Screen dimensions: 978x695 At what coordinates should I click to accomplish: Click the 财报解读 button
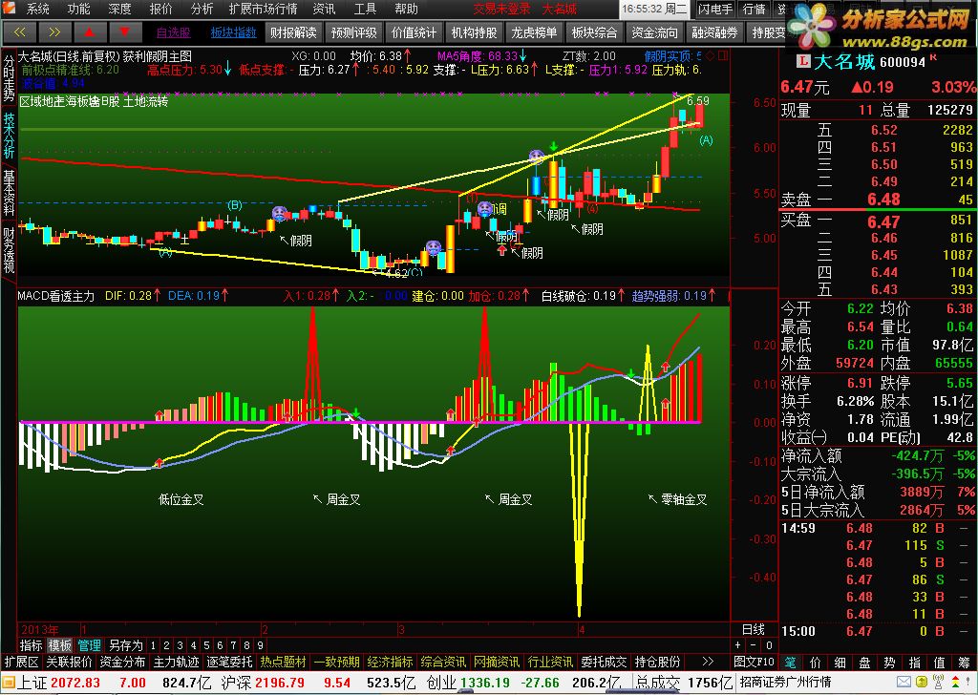click(293, 32)
